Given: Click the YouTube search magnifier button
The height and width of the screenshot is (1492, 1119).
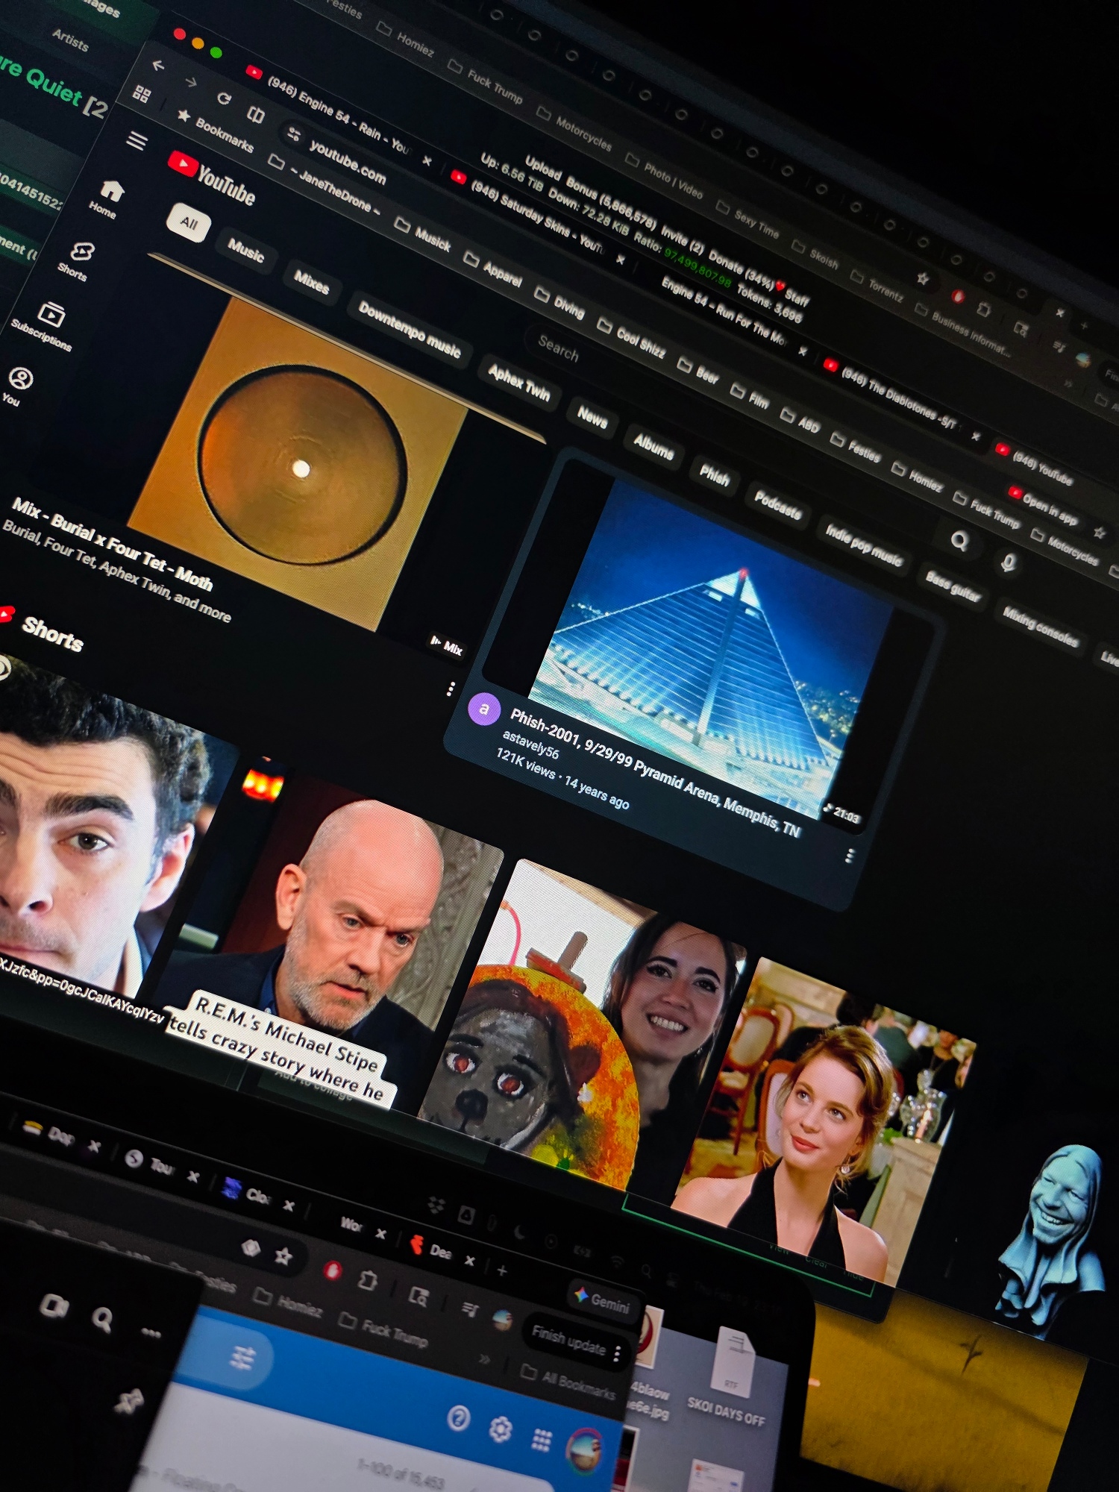Looking at the screenshot, I should coord(959,540).
